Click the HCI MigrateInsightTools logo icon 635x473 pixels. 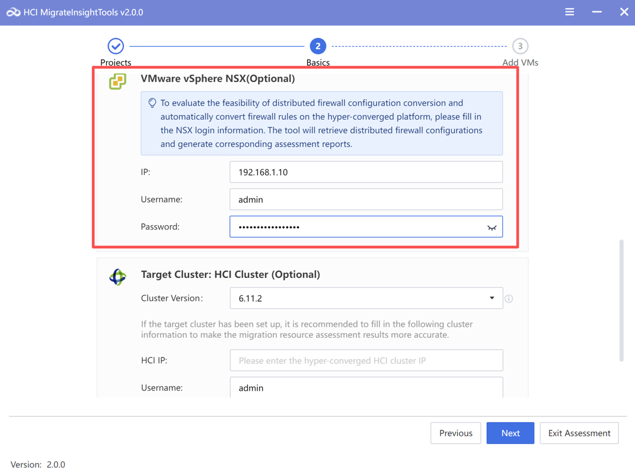[13, 12]
